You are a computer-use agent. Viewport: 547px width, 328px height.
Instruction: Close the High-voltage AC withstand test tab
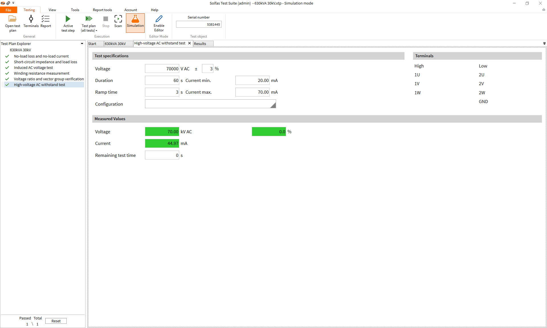tap(189, 43)
